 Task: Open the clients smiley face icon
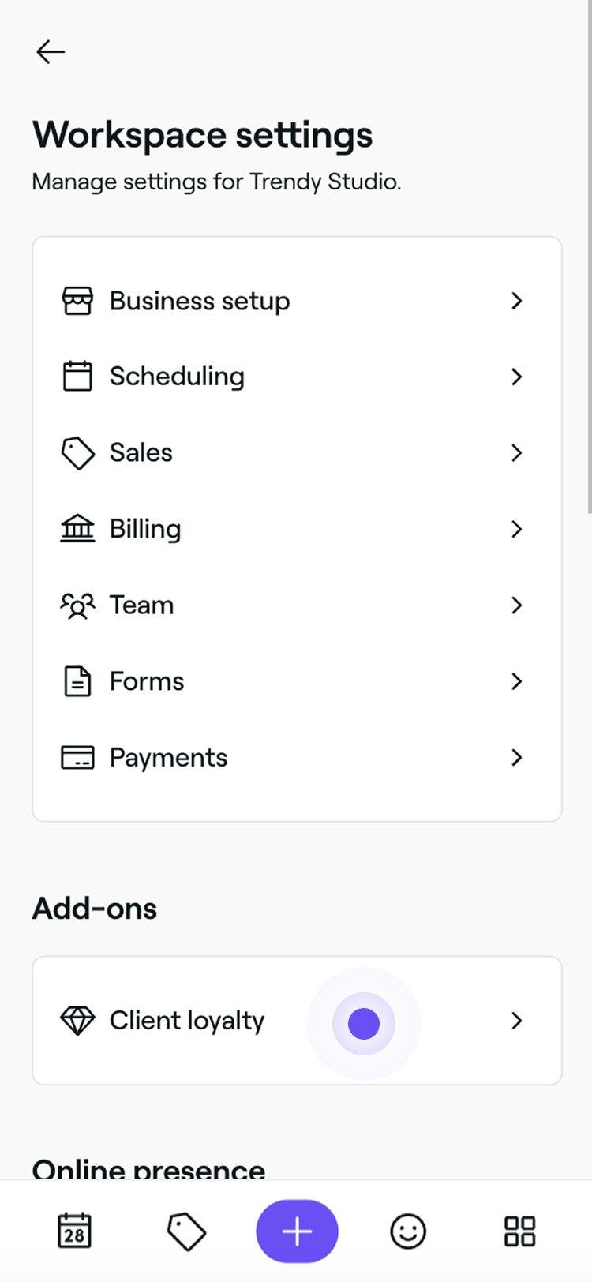pos(408,1231)
